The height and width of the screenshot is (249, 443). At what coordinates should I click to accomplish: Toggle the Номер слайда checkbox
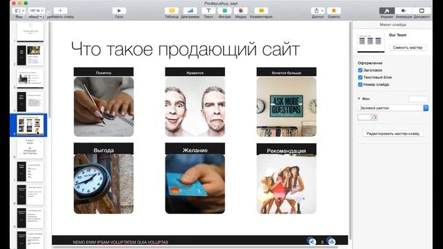360,84
